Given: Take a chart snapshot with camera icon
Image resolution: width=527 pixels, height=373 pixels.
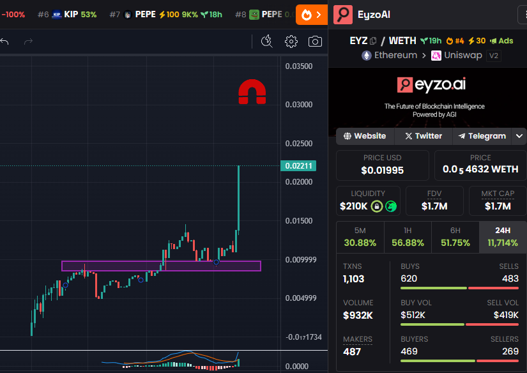Looking at the screenshot, I should click(x=315, y=42).
